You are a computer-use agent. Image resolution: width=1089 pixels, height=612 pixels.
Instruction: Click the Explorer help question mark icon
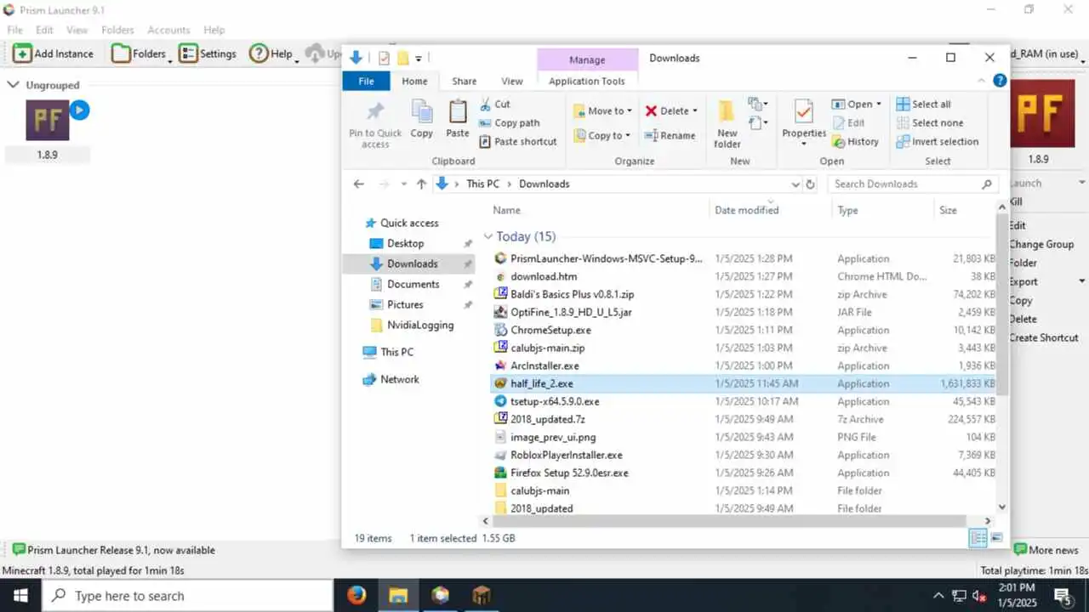point(1001,81)
